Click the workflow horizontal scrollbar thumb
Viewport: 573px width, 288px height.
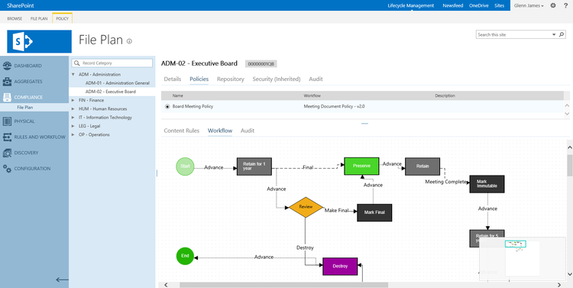pyautogui.click(x=283, y=285)
